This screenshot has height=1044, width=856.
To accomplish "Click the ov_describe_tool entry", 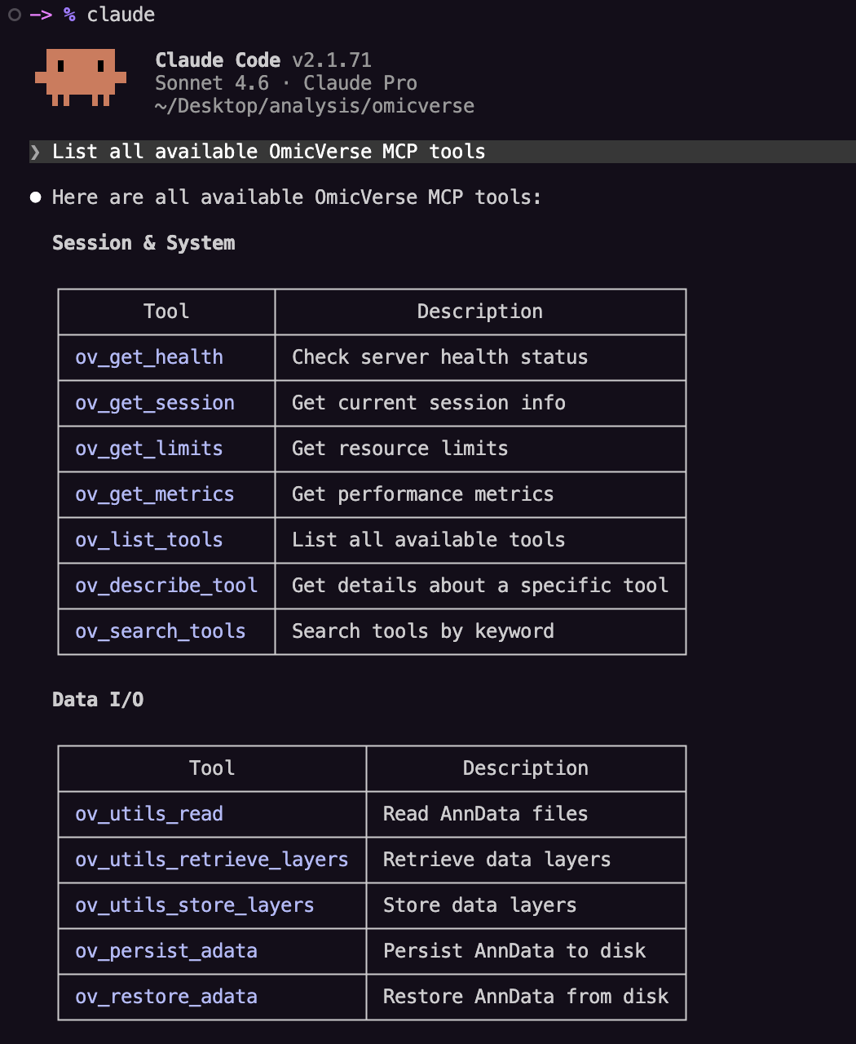I will click(x=166, y=586).
